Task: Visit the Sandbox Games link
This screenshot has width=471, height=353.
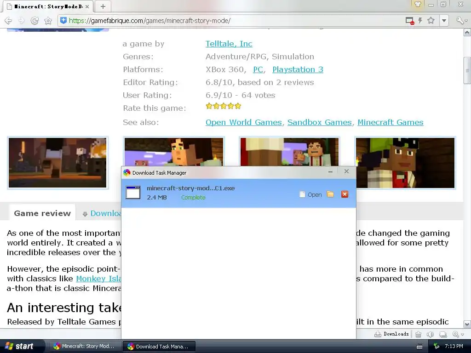Action: [x=319, y=122]
